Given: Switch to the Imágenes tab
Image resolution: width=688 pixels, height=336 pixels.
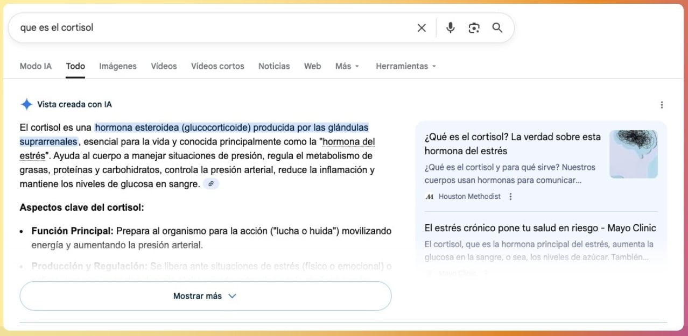Looking at the screenshot, I should click(x=117, y=66).
